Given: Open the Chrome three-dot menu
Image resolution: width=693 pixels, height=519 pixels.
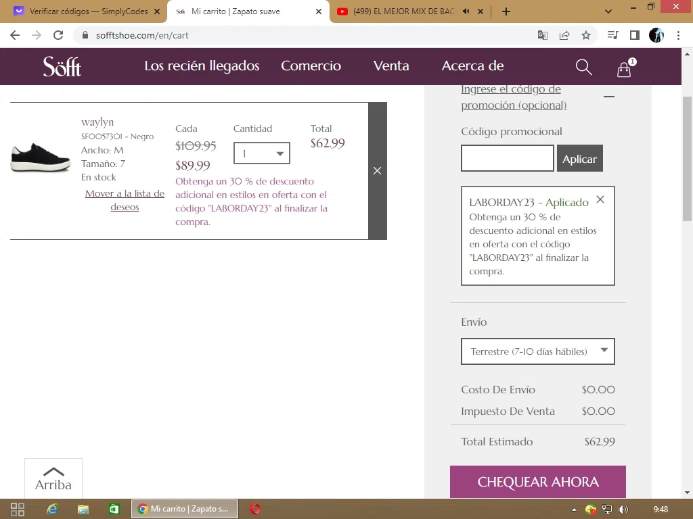Looking at the screenshot, I should pos(678,35).
